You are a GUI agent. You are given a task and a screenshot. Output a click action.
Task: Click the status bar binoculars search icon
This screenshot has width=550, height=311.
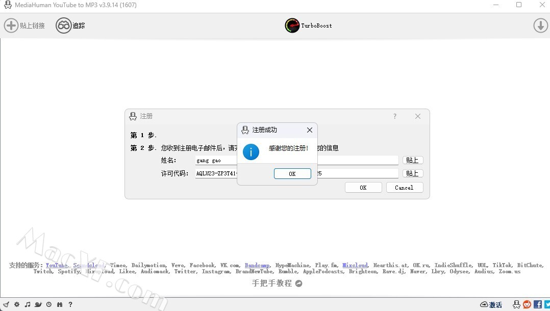click(x=60, y=304)
